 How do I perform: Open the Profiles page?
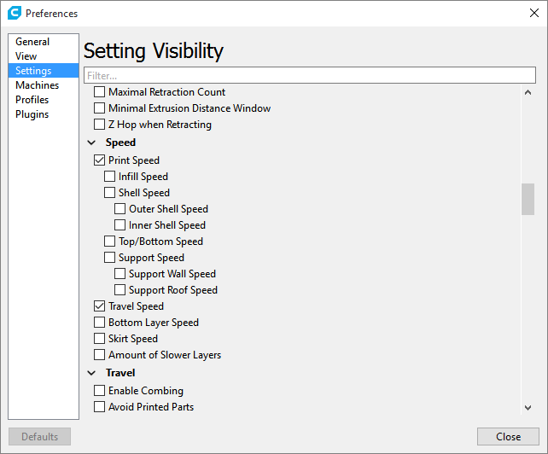coord(32,100)
